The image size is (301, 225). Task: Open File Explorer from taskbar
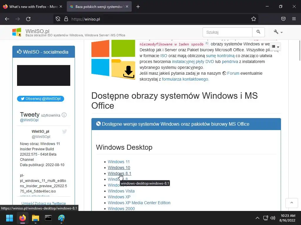36,218
